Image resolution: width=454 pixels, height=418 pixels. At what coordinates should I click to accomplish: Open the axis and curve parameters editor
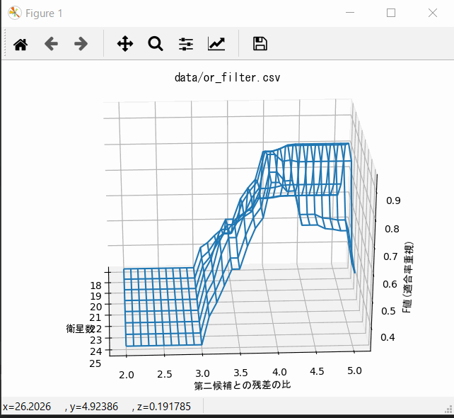[x=216, y=44]
